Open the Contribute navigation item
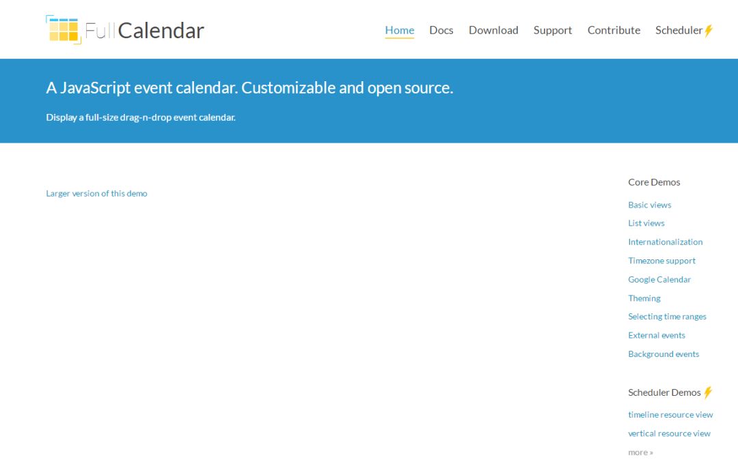Viewport: 738px width, 460px height. [x=614, y=30]
